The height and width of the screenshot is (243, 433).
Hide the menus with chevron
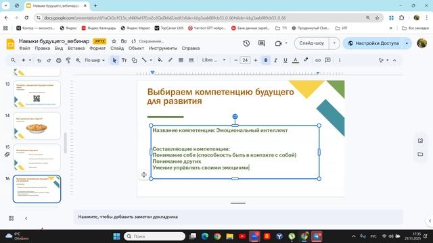[394, 60]
